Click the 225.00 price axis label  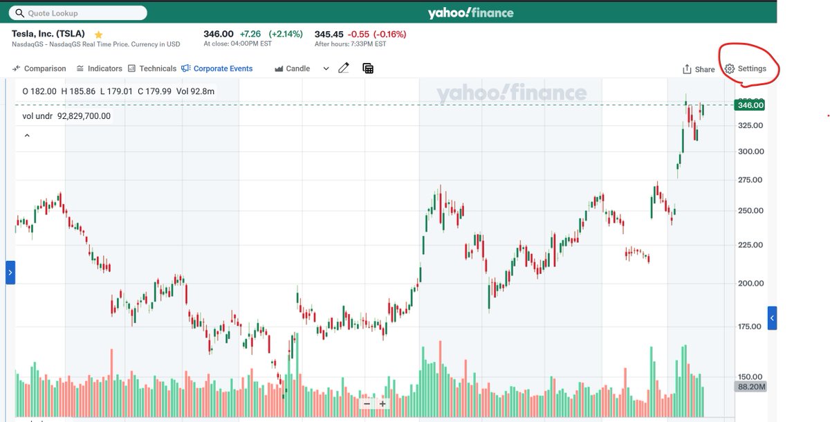coord(750,245)
